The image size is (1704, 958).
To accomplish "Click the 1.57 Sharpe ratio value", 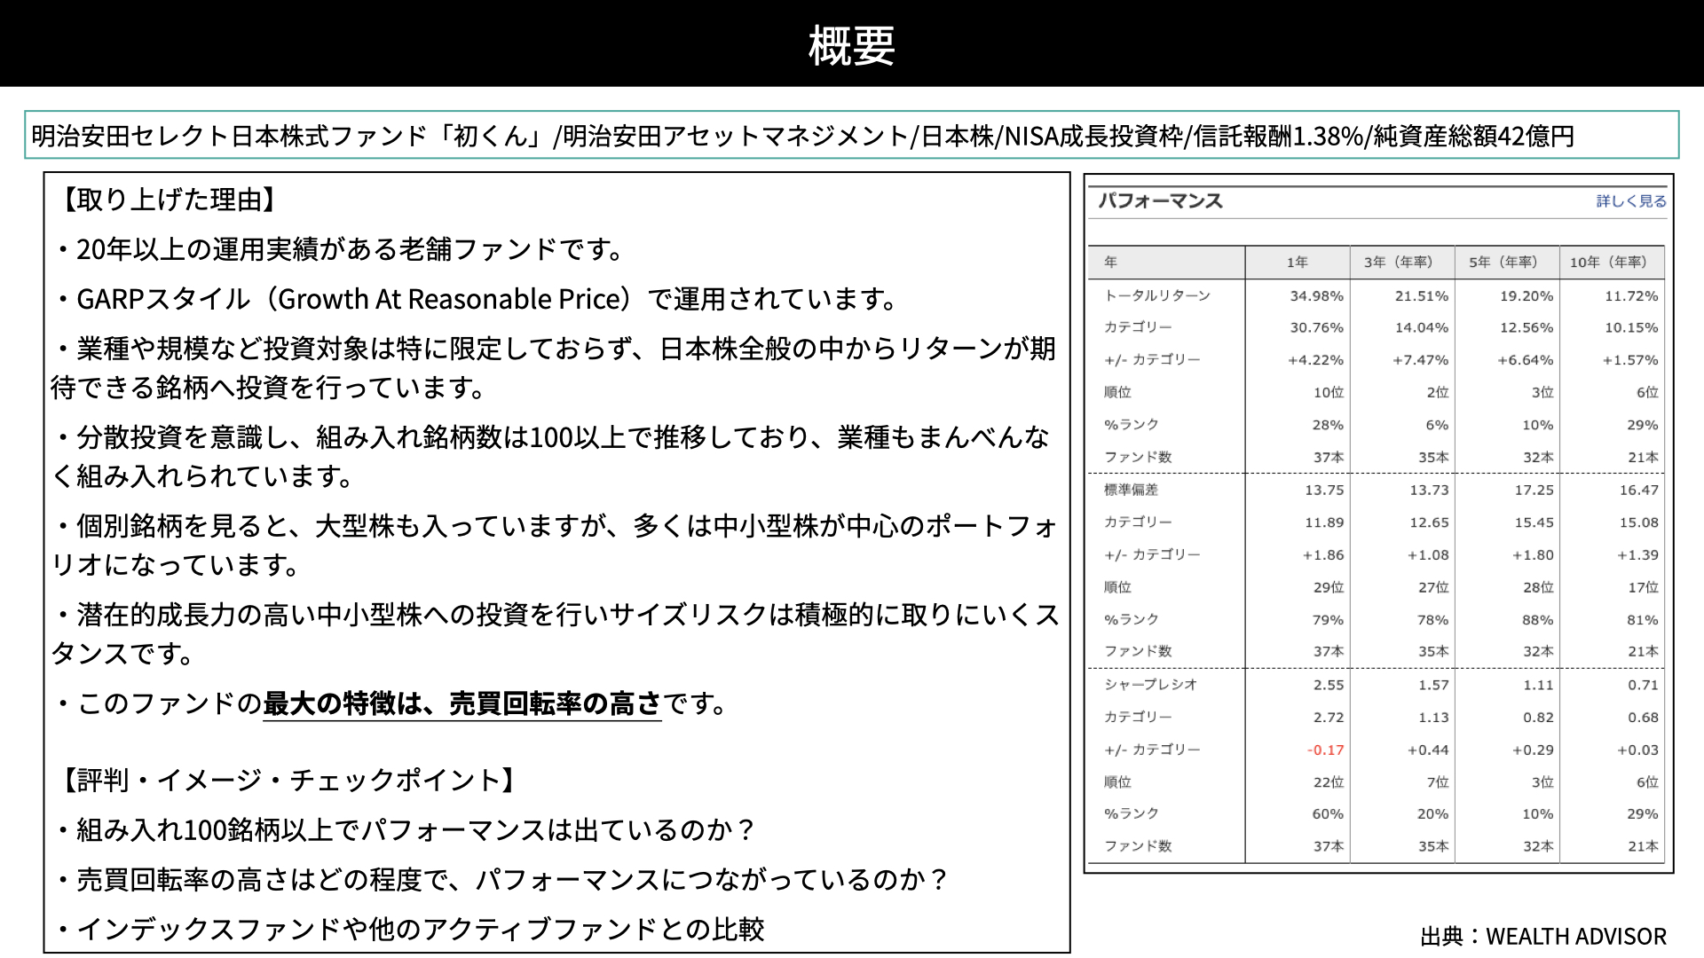I will click(x=1433, y=685).
